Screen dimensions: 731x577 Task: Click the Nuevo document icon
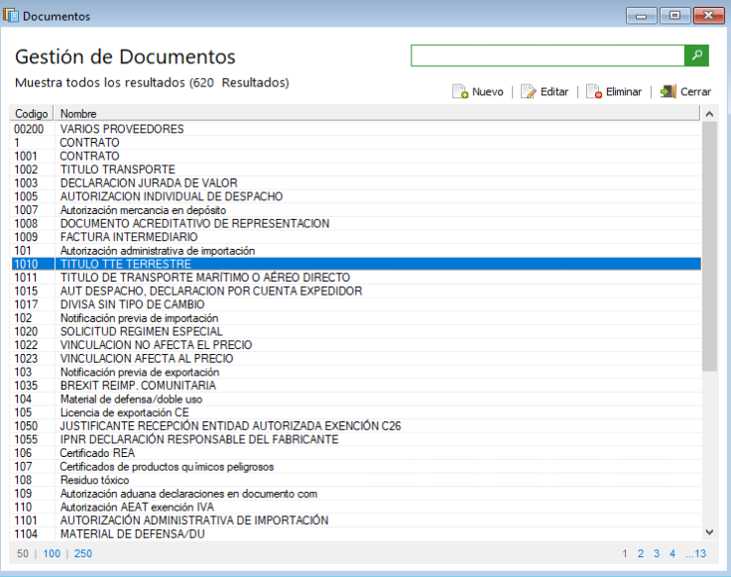point(460,92)
